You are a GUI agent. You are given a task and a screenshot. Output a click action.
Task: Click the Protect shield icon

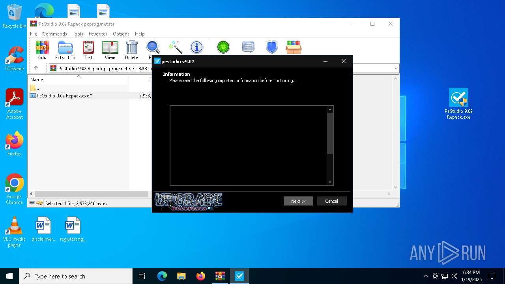272,47
